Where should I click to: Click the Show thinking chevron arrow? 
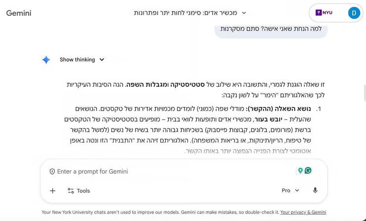coord(102,59)
